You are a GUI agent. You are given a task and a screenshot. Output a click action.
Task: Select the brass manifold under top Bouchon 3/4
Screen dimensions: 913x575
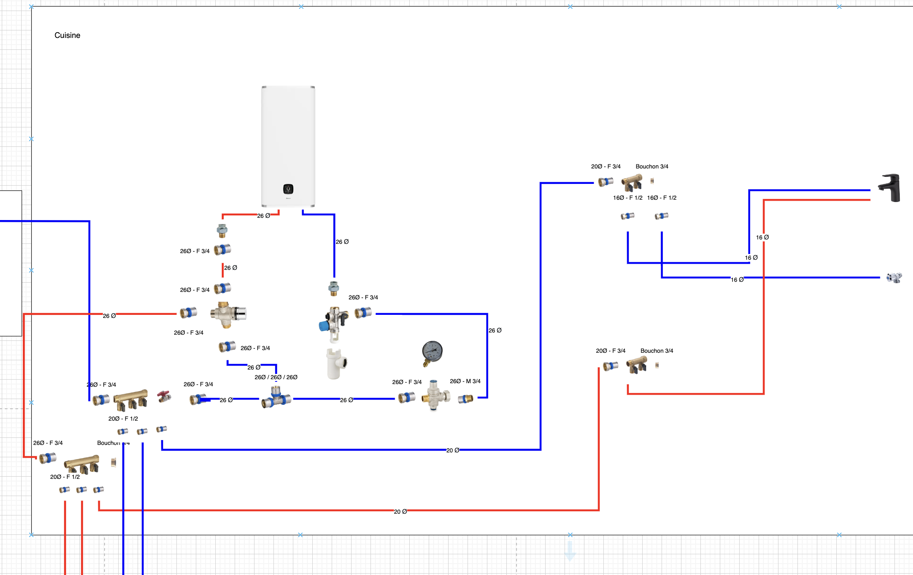(632, 182)
